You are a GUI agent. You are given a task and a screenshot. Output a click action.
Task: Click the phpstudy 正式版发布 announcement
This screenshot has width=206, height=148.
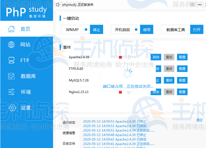click(78, 5)
